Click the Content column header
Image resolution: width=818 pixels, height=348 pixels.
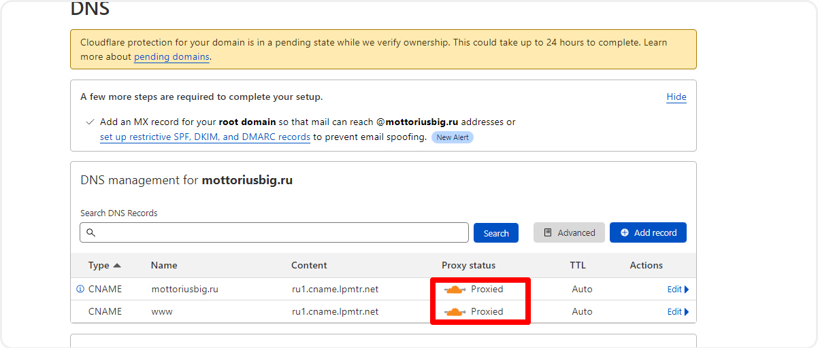[x=309, y=265]
